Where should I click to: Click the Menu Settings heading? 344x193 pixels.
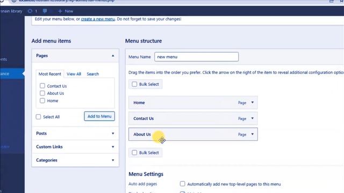pyautogui.click(x=146, y=174)
